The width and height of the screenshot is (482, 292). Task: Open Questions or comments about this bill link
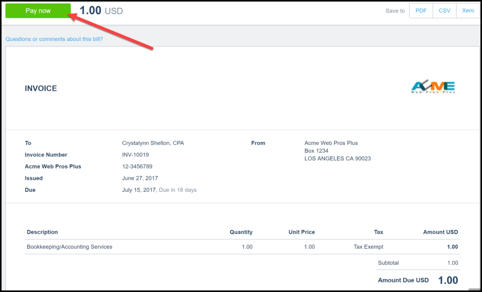click(x=54, y=39)
